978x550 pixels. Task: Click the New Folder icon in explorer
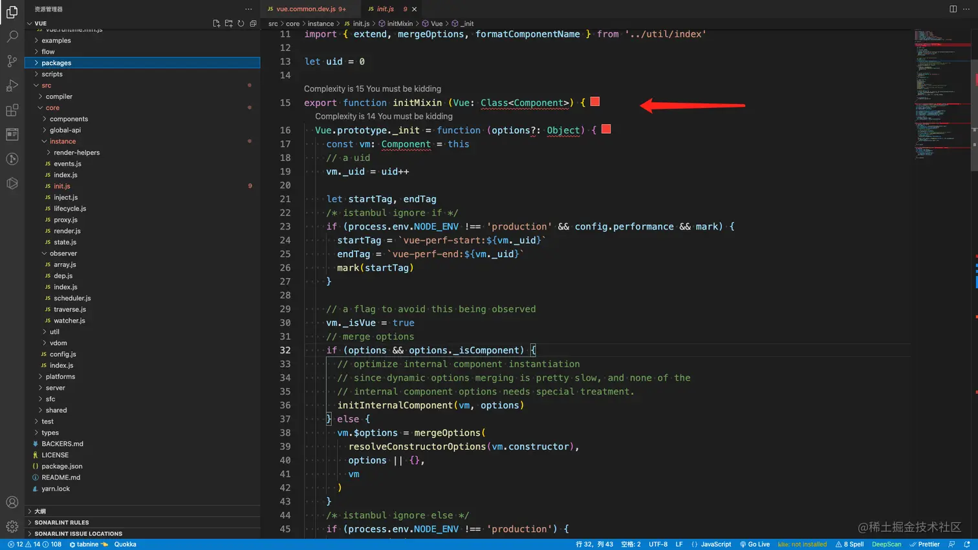pos(228,23)
